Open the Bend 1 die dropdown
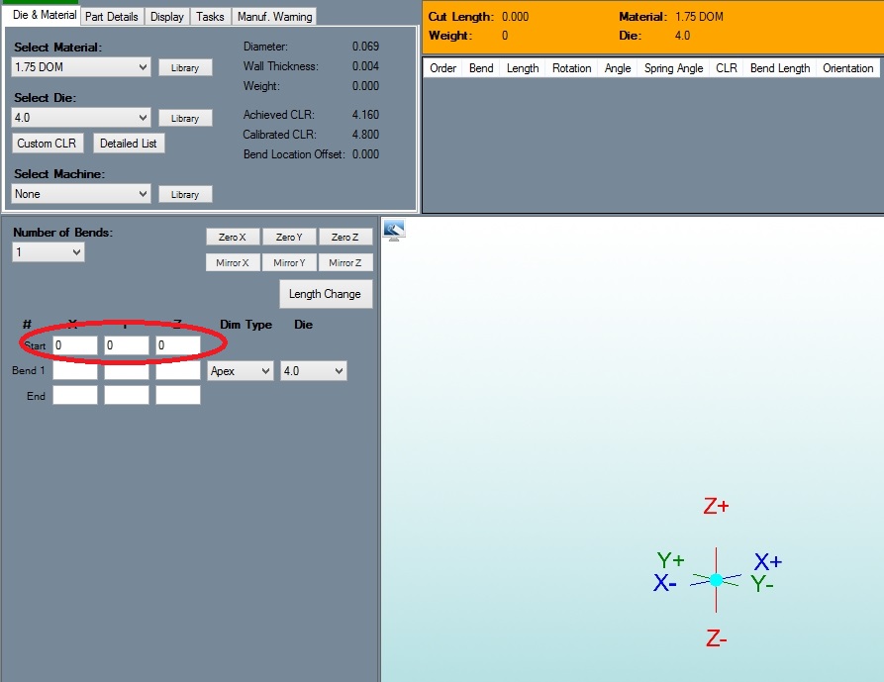This screenshot has width=884, height=682. tap(311, 371)
